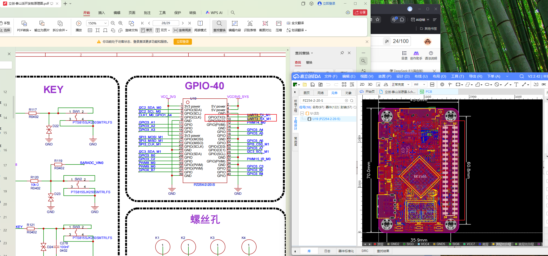548x256 pixels.
Task: Open the Log tab at EasyEDA bottom
Action: click(x=327, y=251)
